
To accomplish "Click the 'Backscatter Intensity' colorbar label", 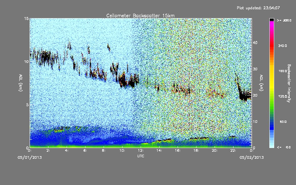I will click(289, 83).
